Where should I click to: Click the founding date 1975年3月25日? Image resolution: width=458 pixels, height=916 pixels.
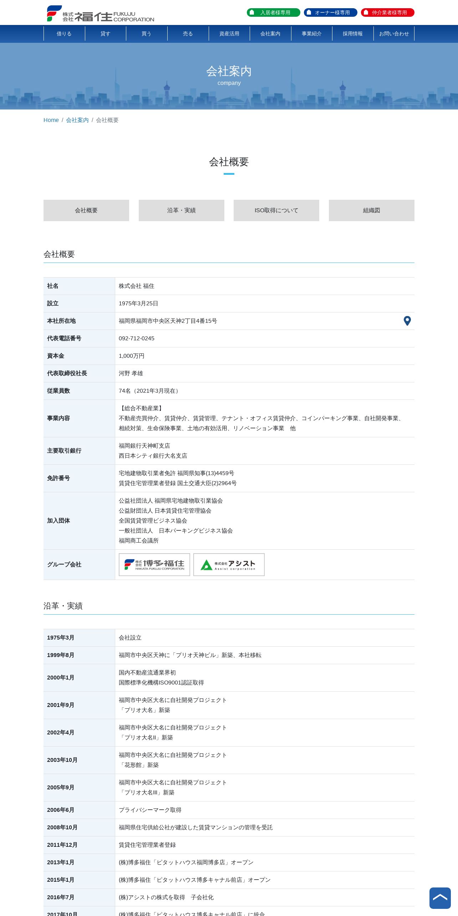(138, 303)
